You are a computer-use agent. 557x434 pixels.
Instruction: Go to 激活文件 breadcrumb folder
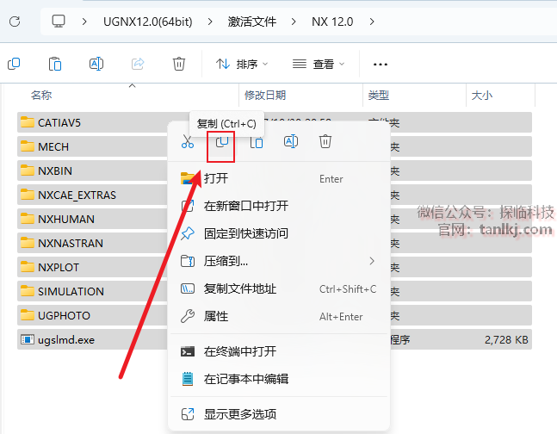tap(252, 22)
